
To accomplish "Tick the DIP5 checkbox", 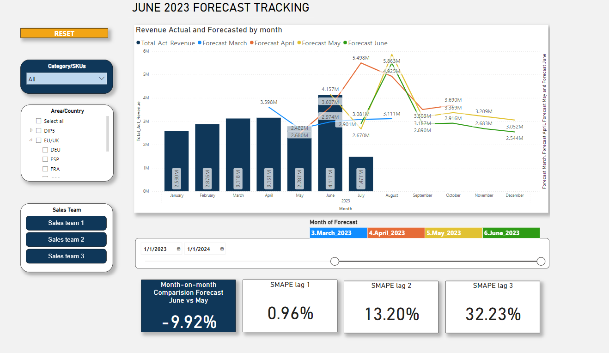I will 39,131.
